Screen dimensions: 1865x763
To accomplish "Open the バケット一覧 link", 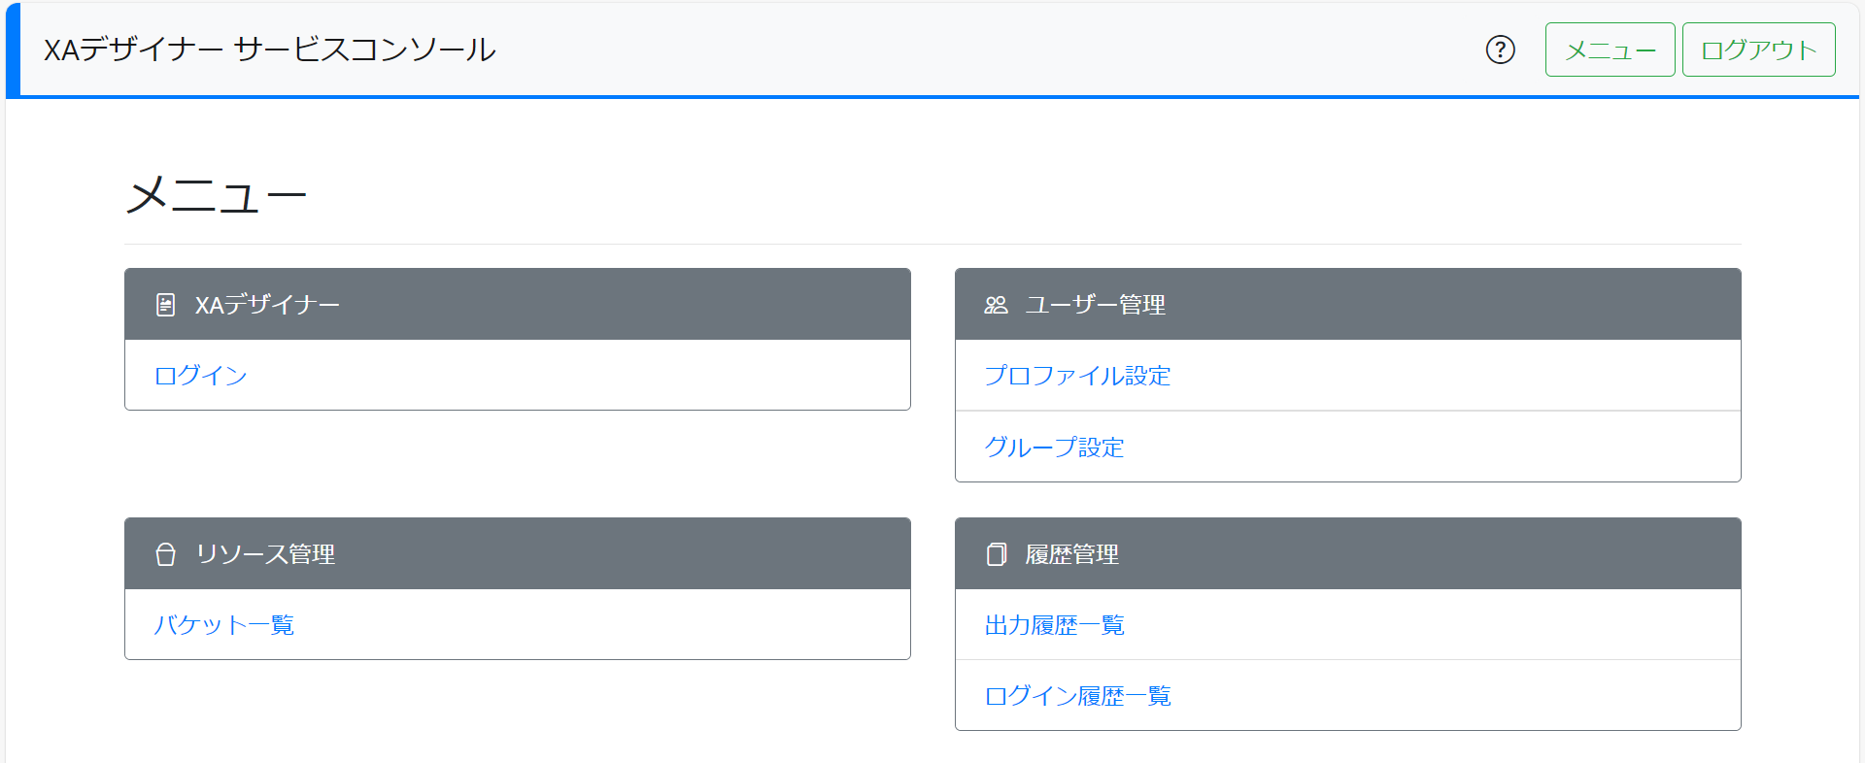I will pyautogui.click(x=223, y=625).
